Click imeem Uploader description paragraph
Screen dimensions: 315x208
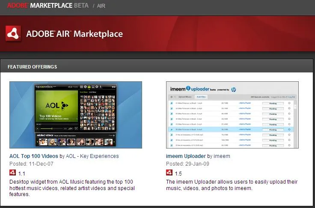(232, 185)
